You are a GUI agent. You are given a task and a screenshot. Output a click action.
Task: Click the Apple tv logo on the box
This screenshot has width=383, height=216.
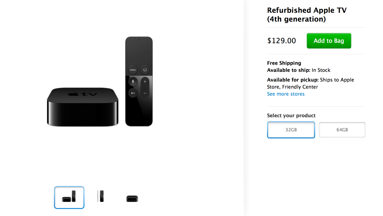click(x=83, y=94)
